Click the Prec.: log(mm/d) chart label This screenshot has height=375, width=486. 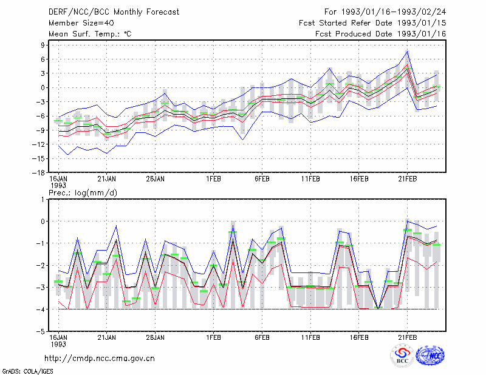click(x=83, y=193)
